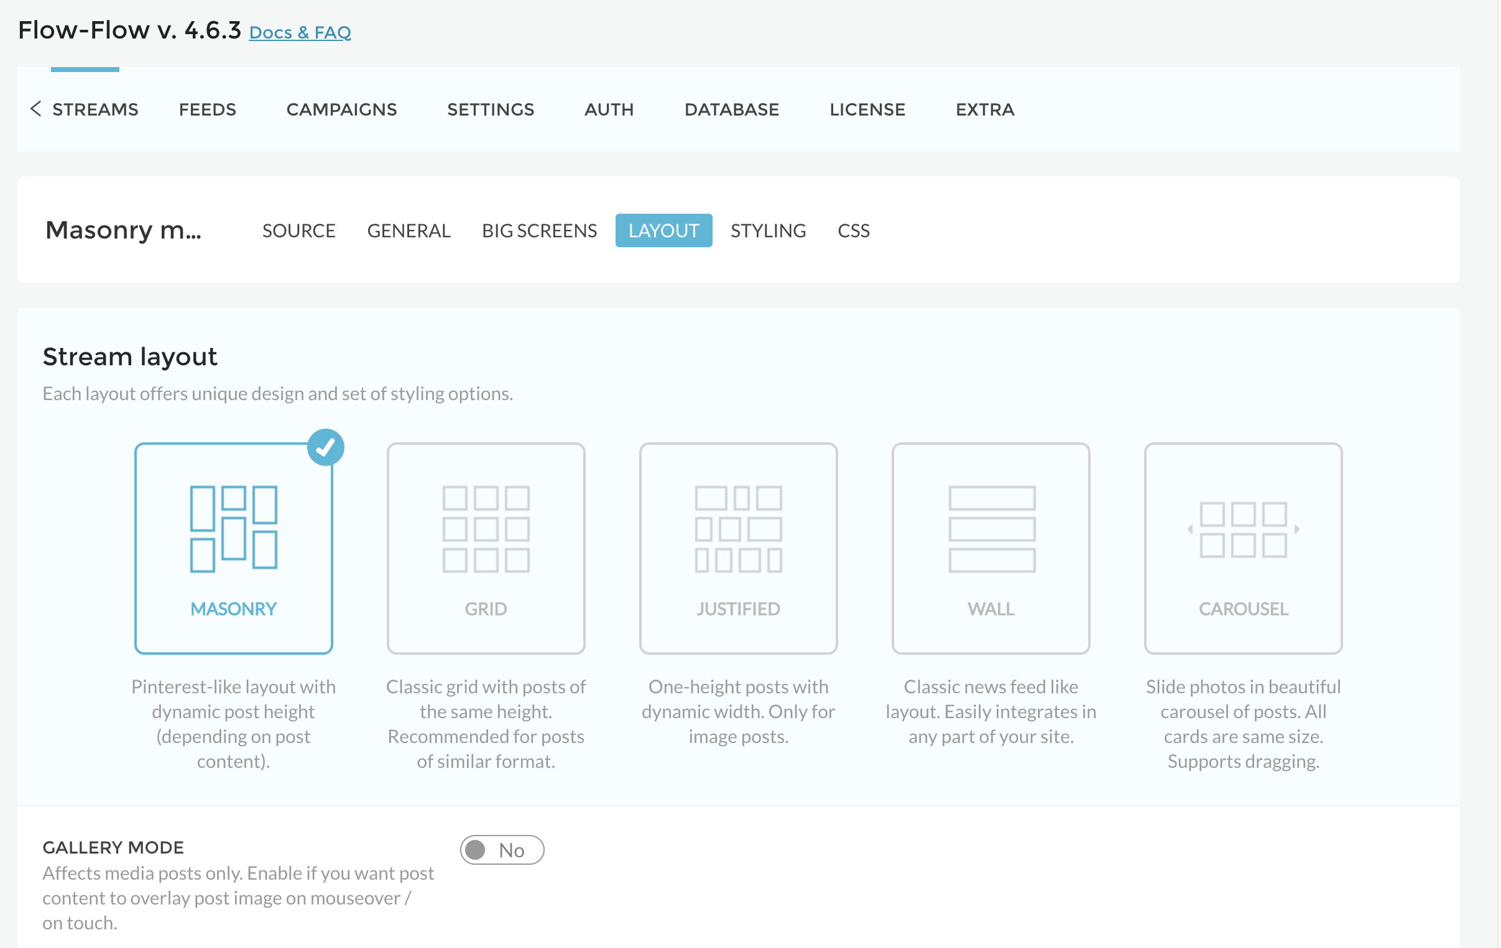Click the Masonry stream name title
The image size is (1501, 948).
(x=122, y=230)
